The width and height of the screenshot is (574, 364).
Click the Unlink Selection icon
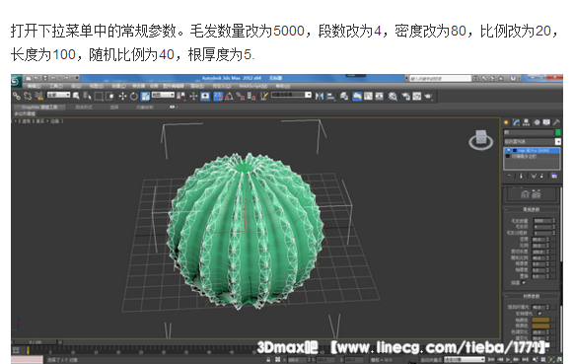28,96
